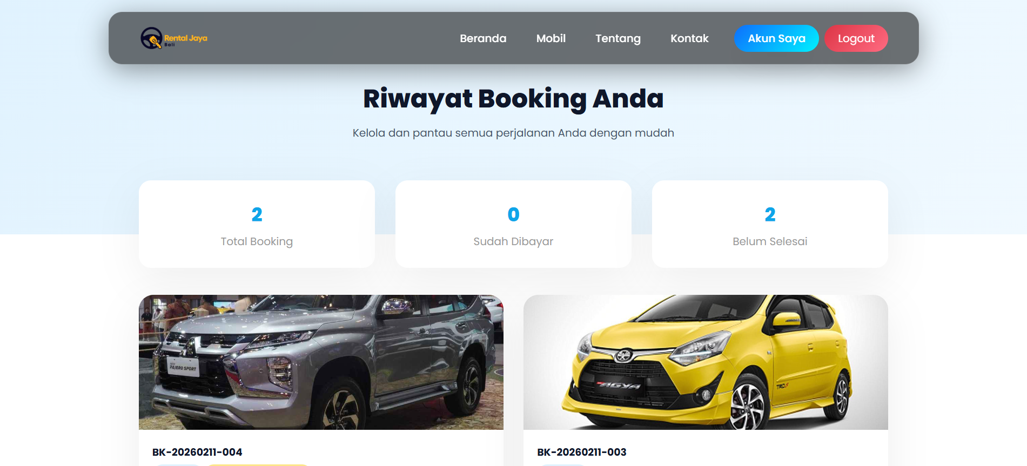Click the number 0 above Sudah Dibayar
The height and width of the screenshot is (466, 1027).
pyautogui.click(x=513, y=214)
